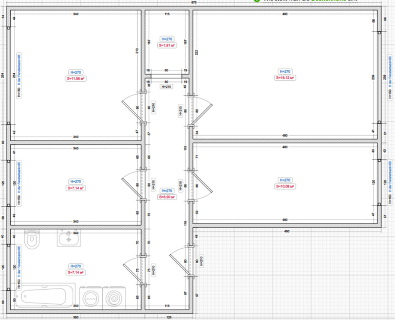Screen dimensions: 395x321
Task: Select the washbasin sink in the bathroom
Action: (69, 238)
